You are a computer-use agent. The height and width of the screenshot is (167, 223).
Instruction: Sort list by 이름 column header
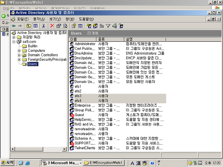pos(82,39)
